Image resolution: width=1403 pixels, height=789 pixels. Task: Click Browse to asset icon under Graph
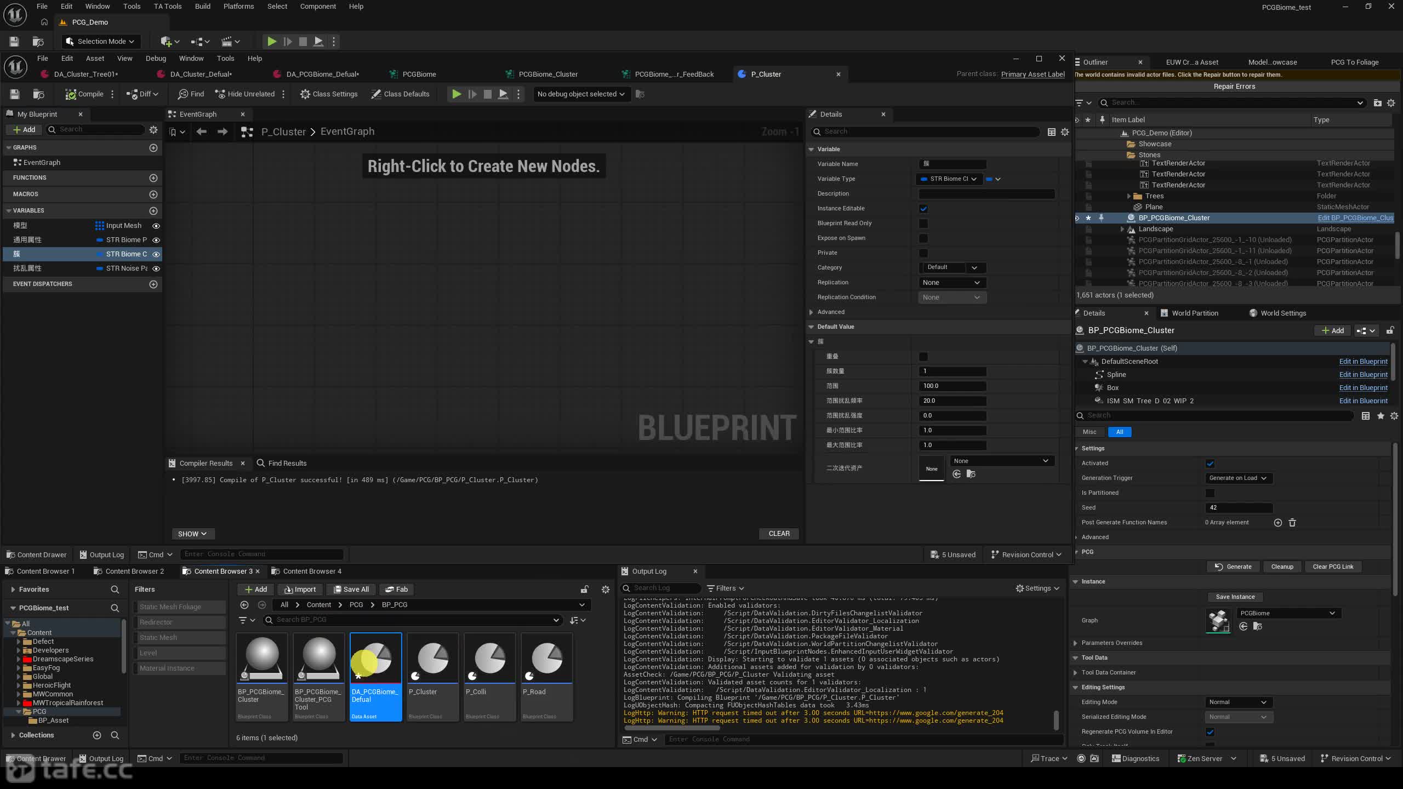coord(1257,626)
